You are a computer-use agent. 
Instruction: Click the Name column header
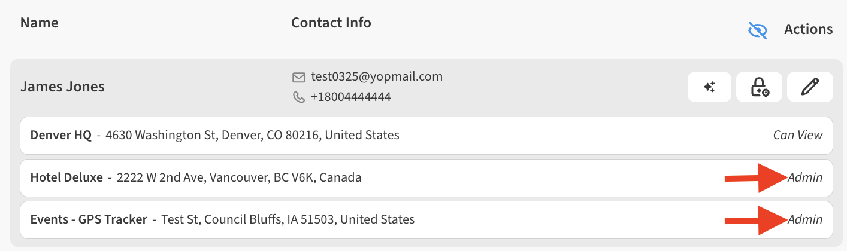click(40, 23)
